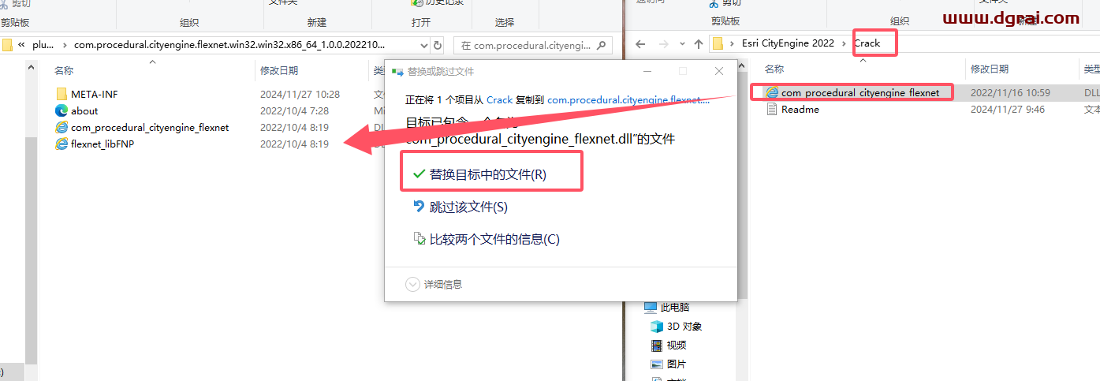The width and height of the screenshot is (1100, 381).
Task: Click Esri CityEngine 2022 breadcrumb
Action: (x=787, y=43)
